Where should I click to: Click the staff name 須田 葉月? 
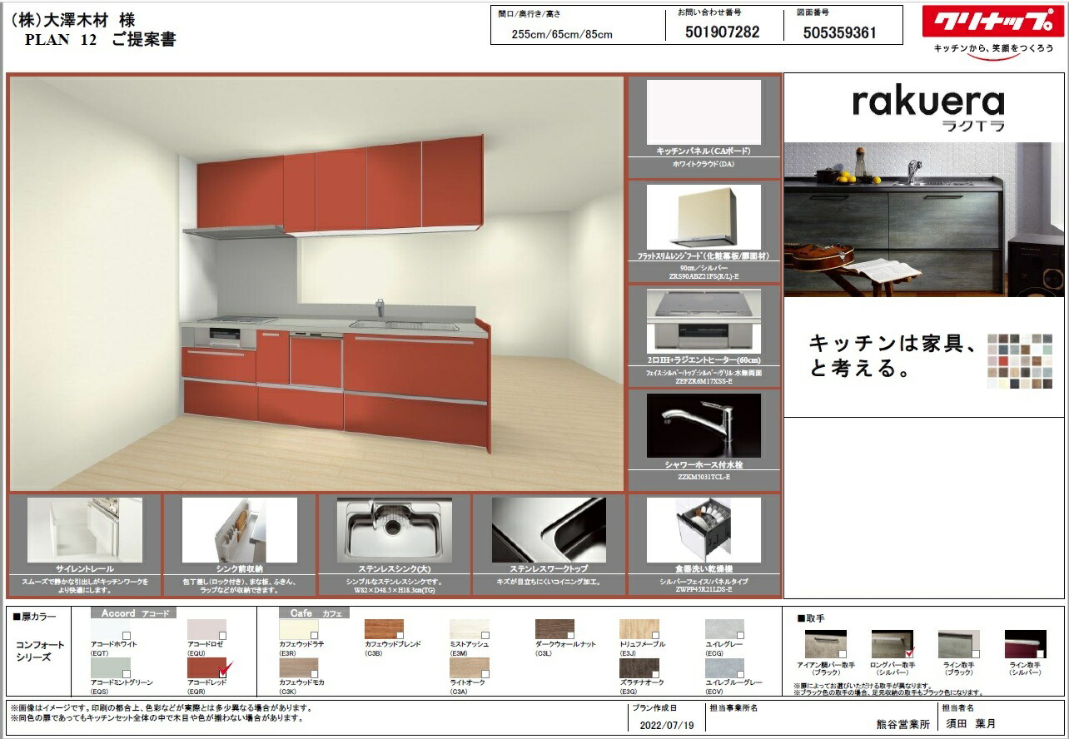972,724
